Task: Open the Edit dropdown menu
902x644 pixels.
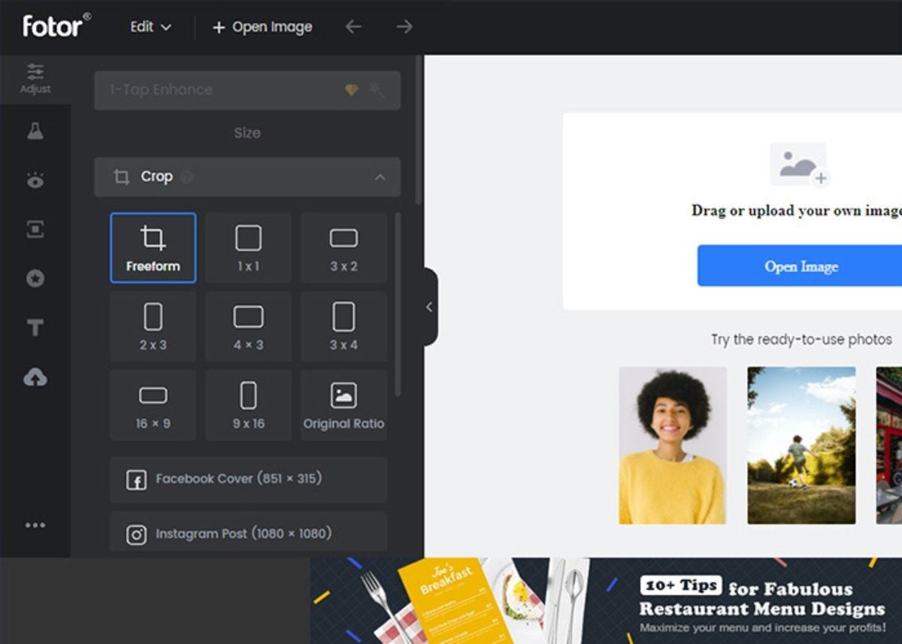Action: pos(149,26)
